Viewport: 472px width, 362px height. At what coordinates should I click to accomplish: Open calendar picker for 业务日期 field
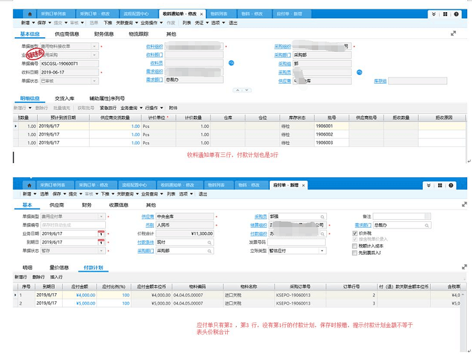point(101,233)
